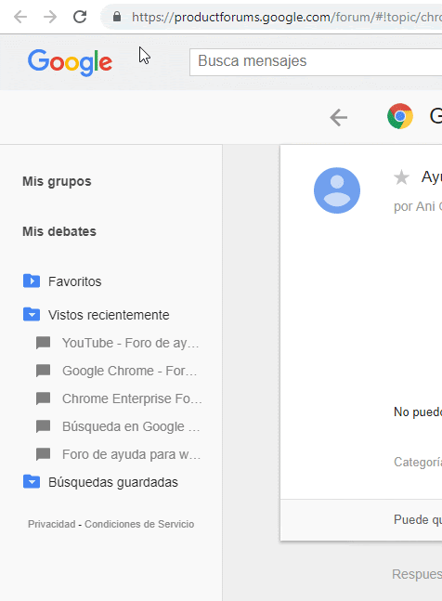The image size is (442, 601).
Task: Collapse the Vistos recientemente folder icon
Action: (32, 314)
